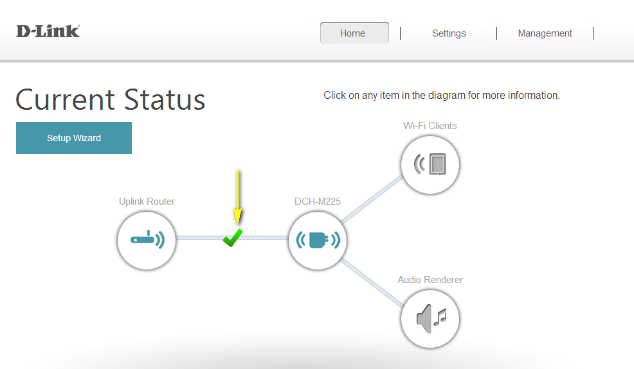Open the Wi-Fi Clients tablet icon
The height and width of the screenshot is (369, 634).
pyautogui.click(x=430, y=164)
